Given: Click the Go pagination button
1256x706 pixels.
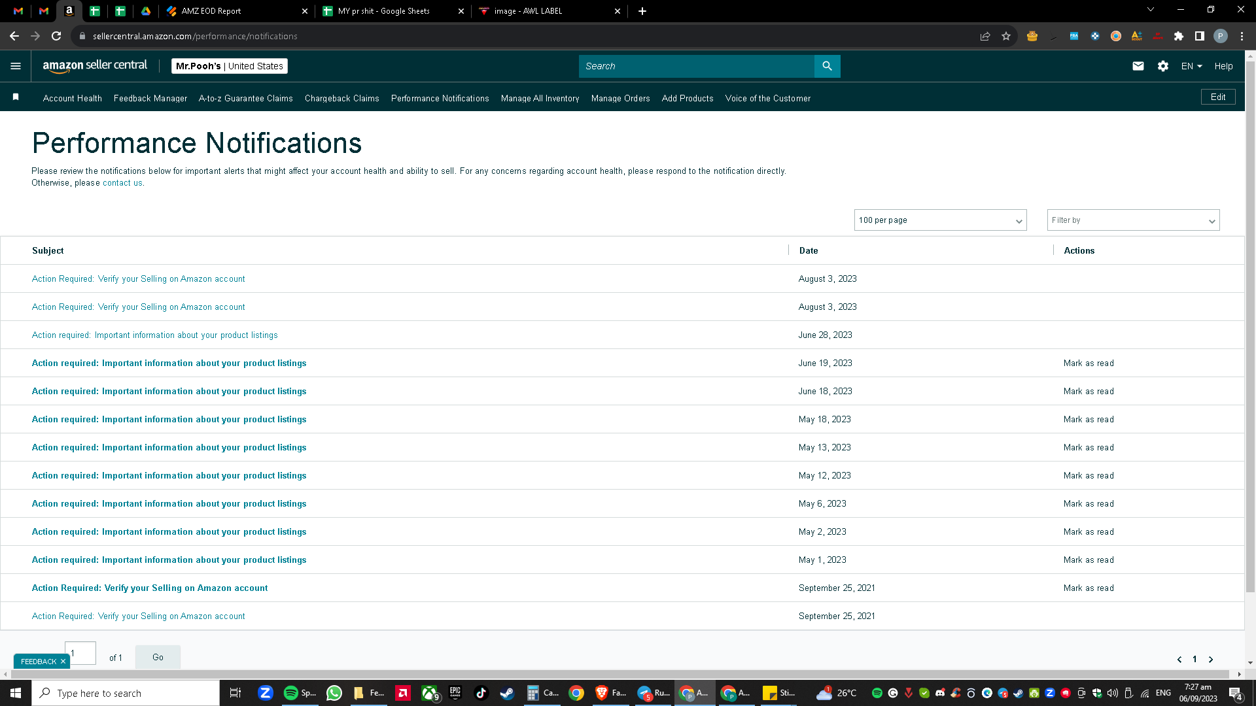Looking at the screenshot, I should (x=158, y=657).
